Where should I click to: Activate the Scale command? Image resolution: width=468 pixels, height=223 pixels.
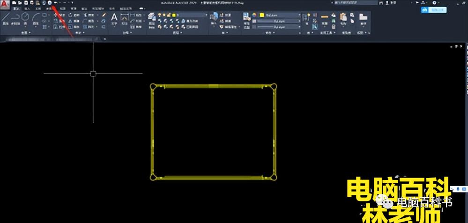(x=74, y=27)
